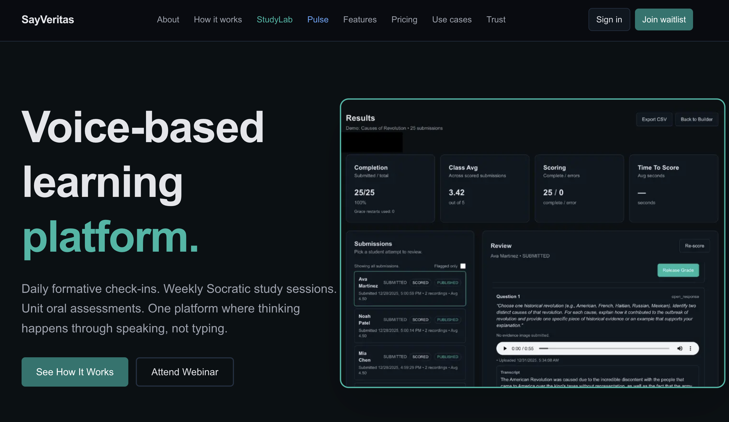729x422 pixels.
Task: Click Join waitlist button
Action: coord(664,19)
